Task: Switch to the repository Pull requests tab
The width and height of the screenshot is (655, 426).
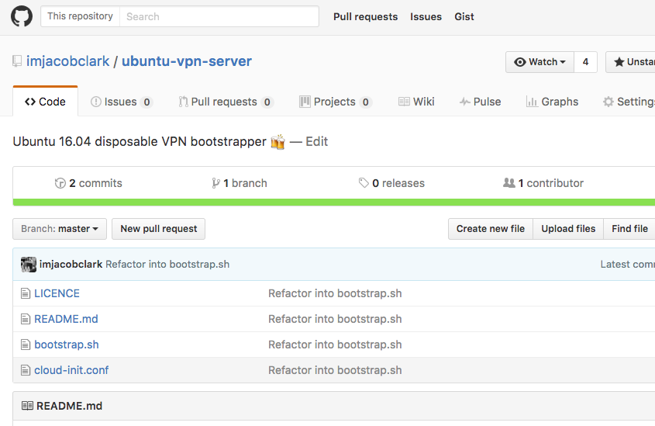Action: coord(226,102)
